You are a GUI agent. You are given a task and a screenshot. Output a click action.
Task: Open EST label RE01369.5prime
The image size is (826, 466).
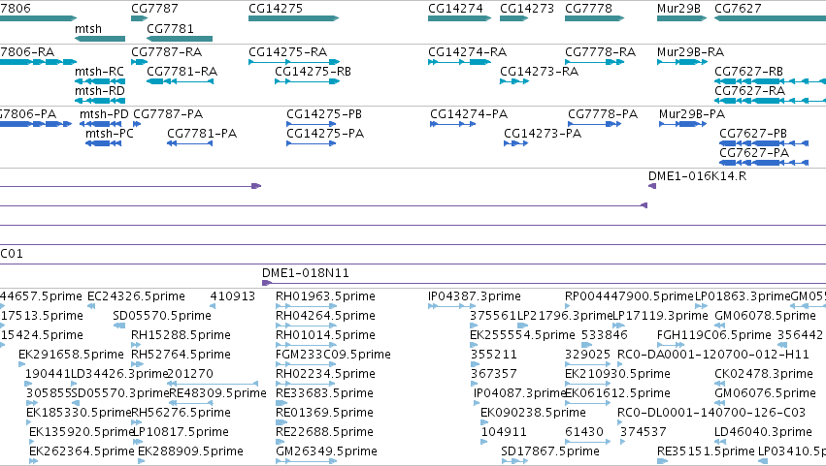click(324, 413)
